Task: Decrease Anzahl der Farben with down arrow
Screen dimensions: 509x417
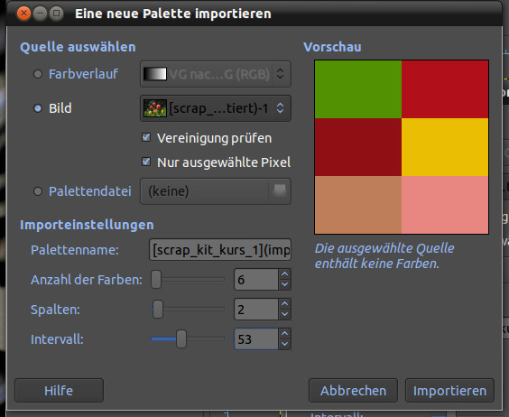Action: pyautogui.click(x=284, y=284)
